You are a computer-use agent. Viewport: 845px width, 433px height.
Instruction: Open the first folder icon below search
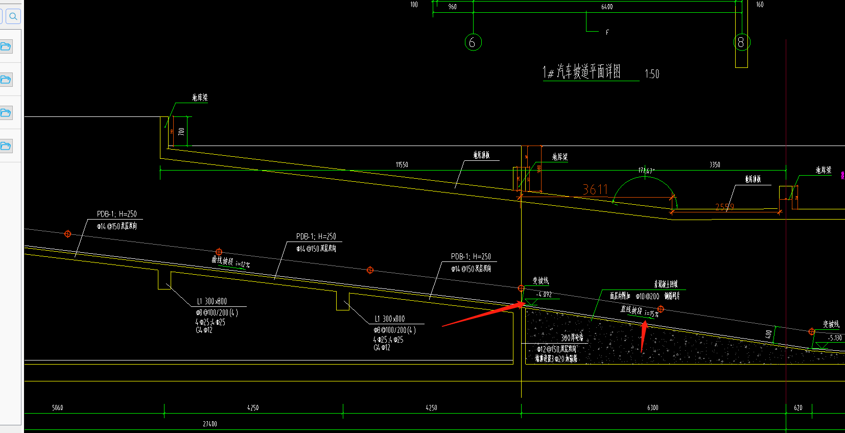(6, 46)
